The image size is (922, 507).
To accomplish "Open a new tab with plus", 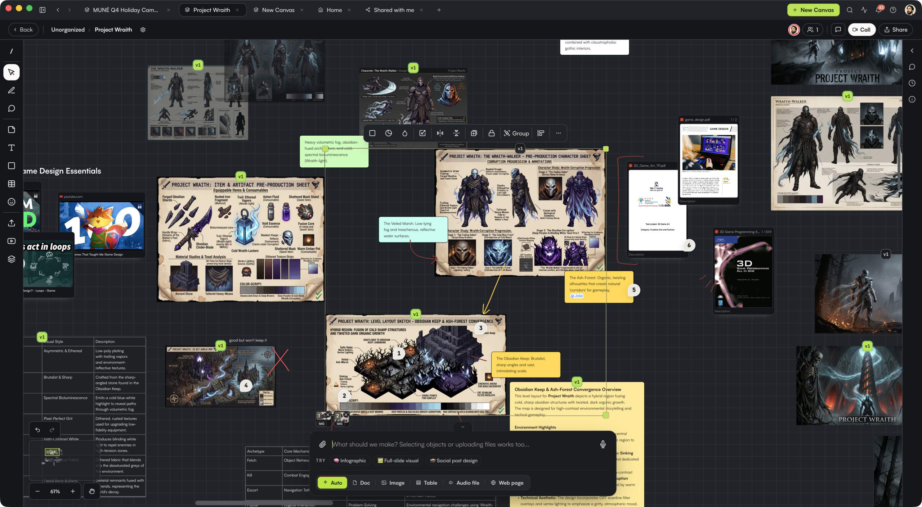I will point(439,10).
